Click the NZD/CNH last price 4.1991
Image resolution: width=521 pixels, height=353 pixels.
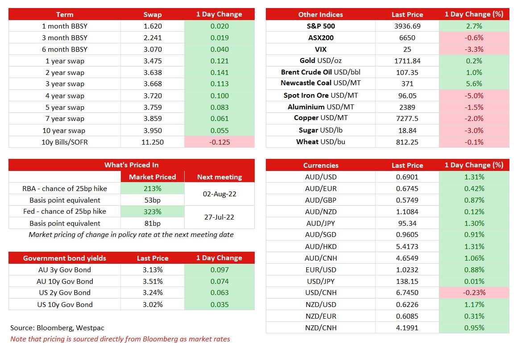tap(407, 328)
